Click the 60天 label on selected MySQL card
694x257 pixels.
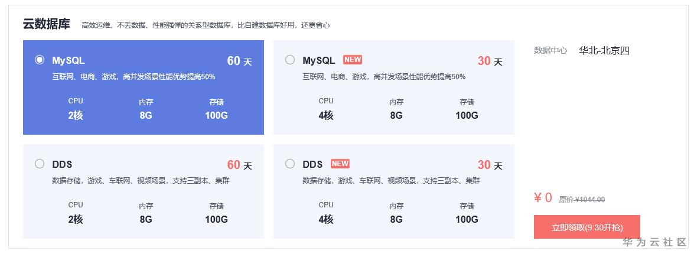pyautogui.click(x=239, y=61)
